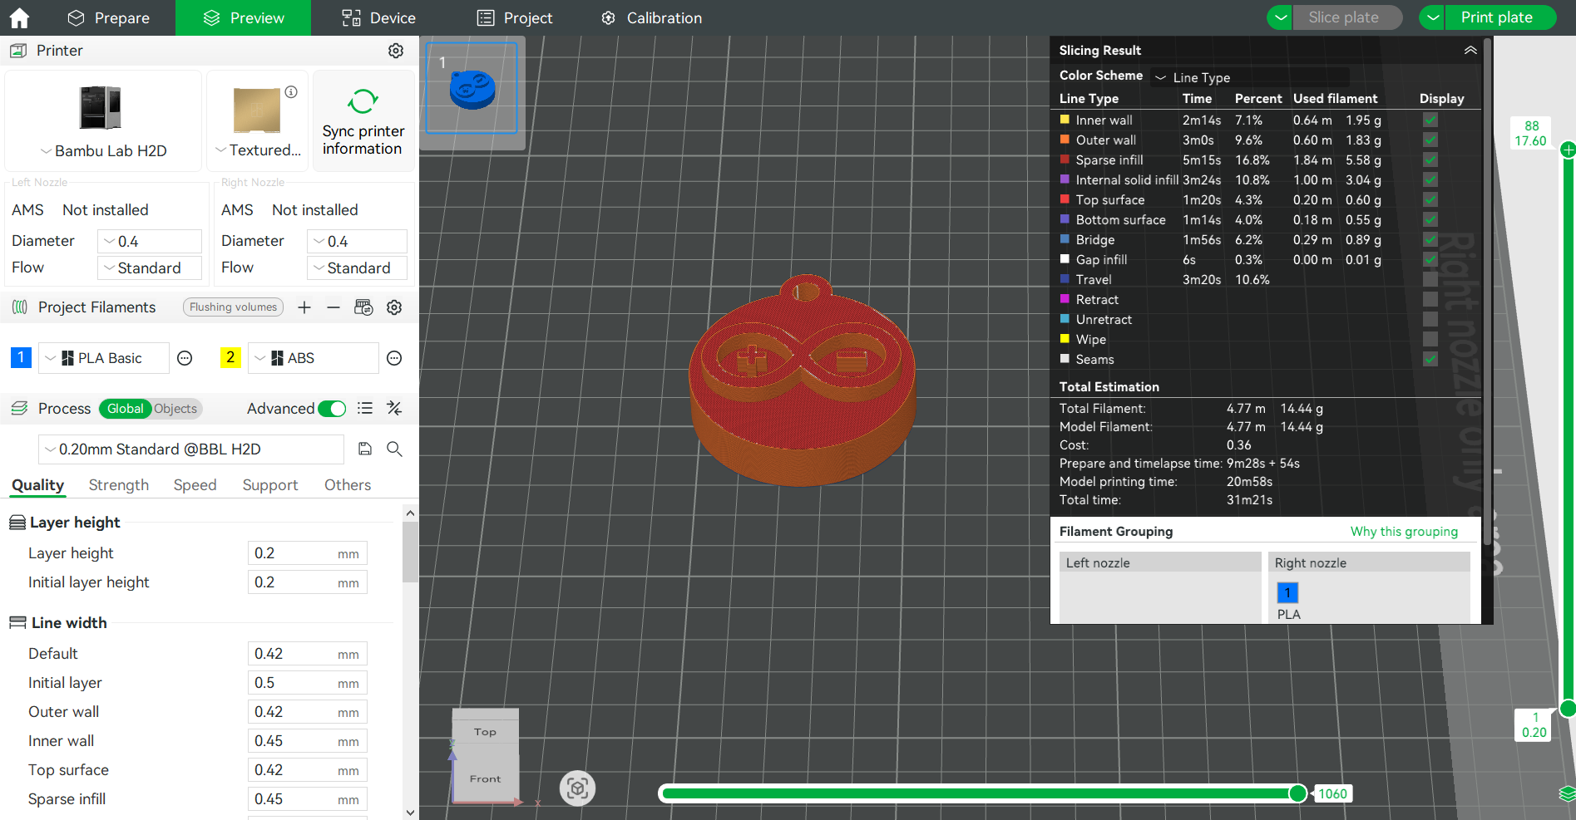This screenshot has width=1576, height=820.
Task: Open the Speed settings tab
Action: (x=195, y=485)
